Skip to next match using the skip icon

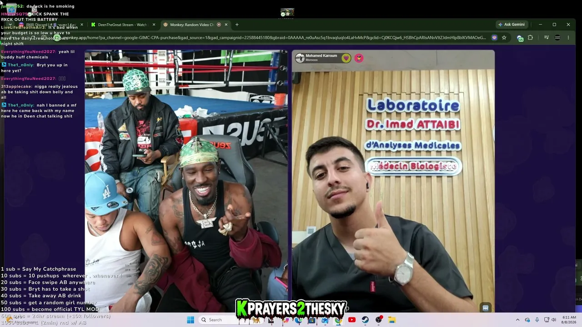[486, 308]
